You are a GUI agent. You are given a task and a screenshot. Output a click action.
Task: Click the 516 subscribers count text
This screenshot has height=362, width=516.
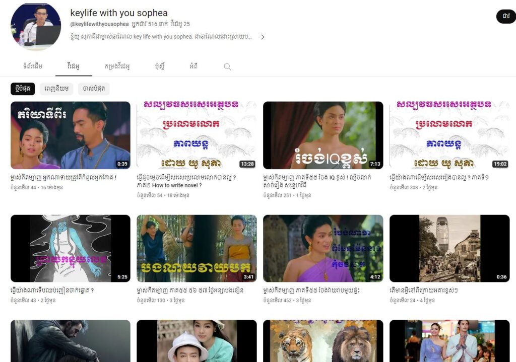click(150, 24)
